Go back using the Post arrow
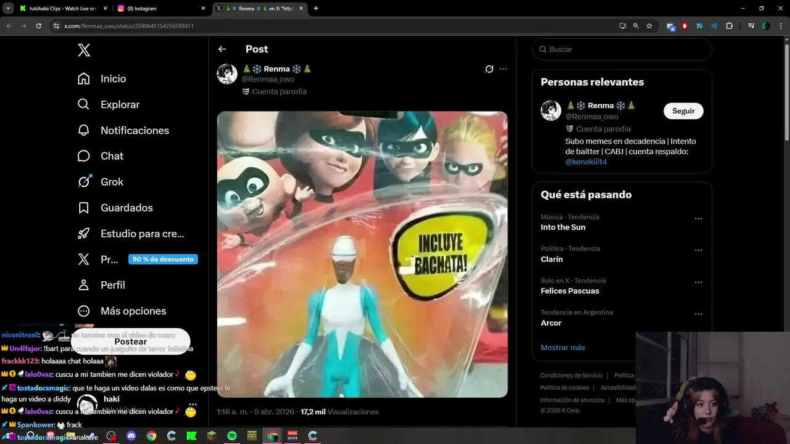The height and width of the screenshot is (444, 790). [x=222, y=49]
